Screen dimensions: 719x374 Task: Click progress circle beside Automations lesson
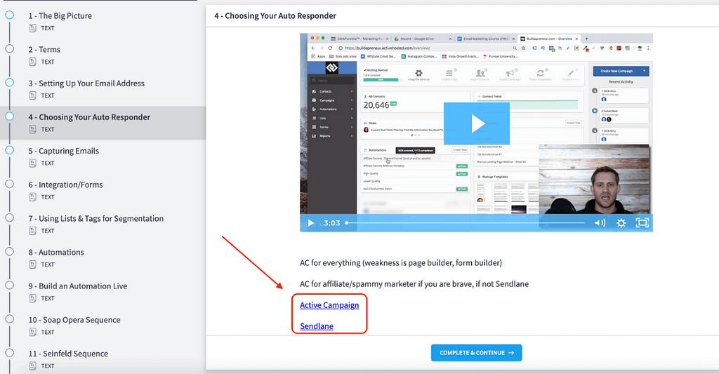pyautogui.click(x=9, y=251)
